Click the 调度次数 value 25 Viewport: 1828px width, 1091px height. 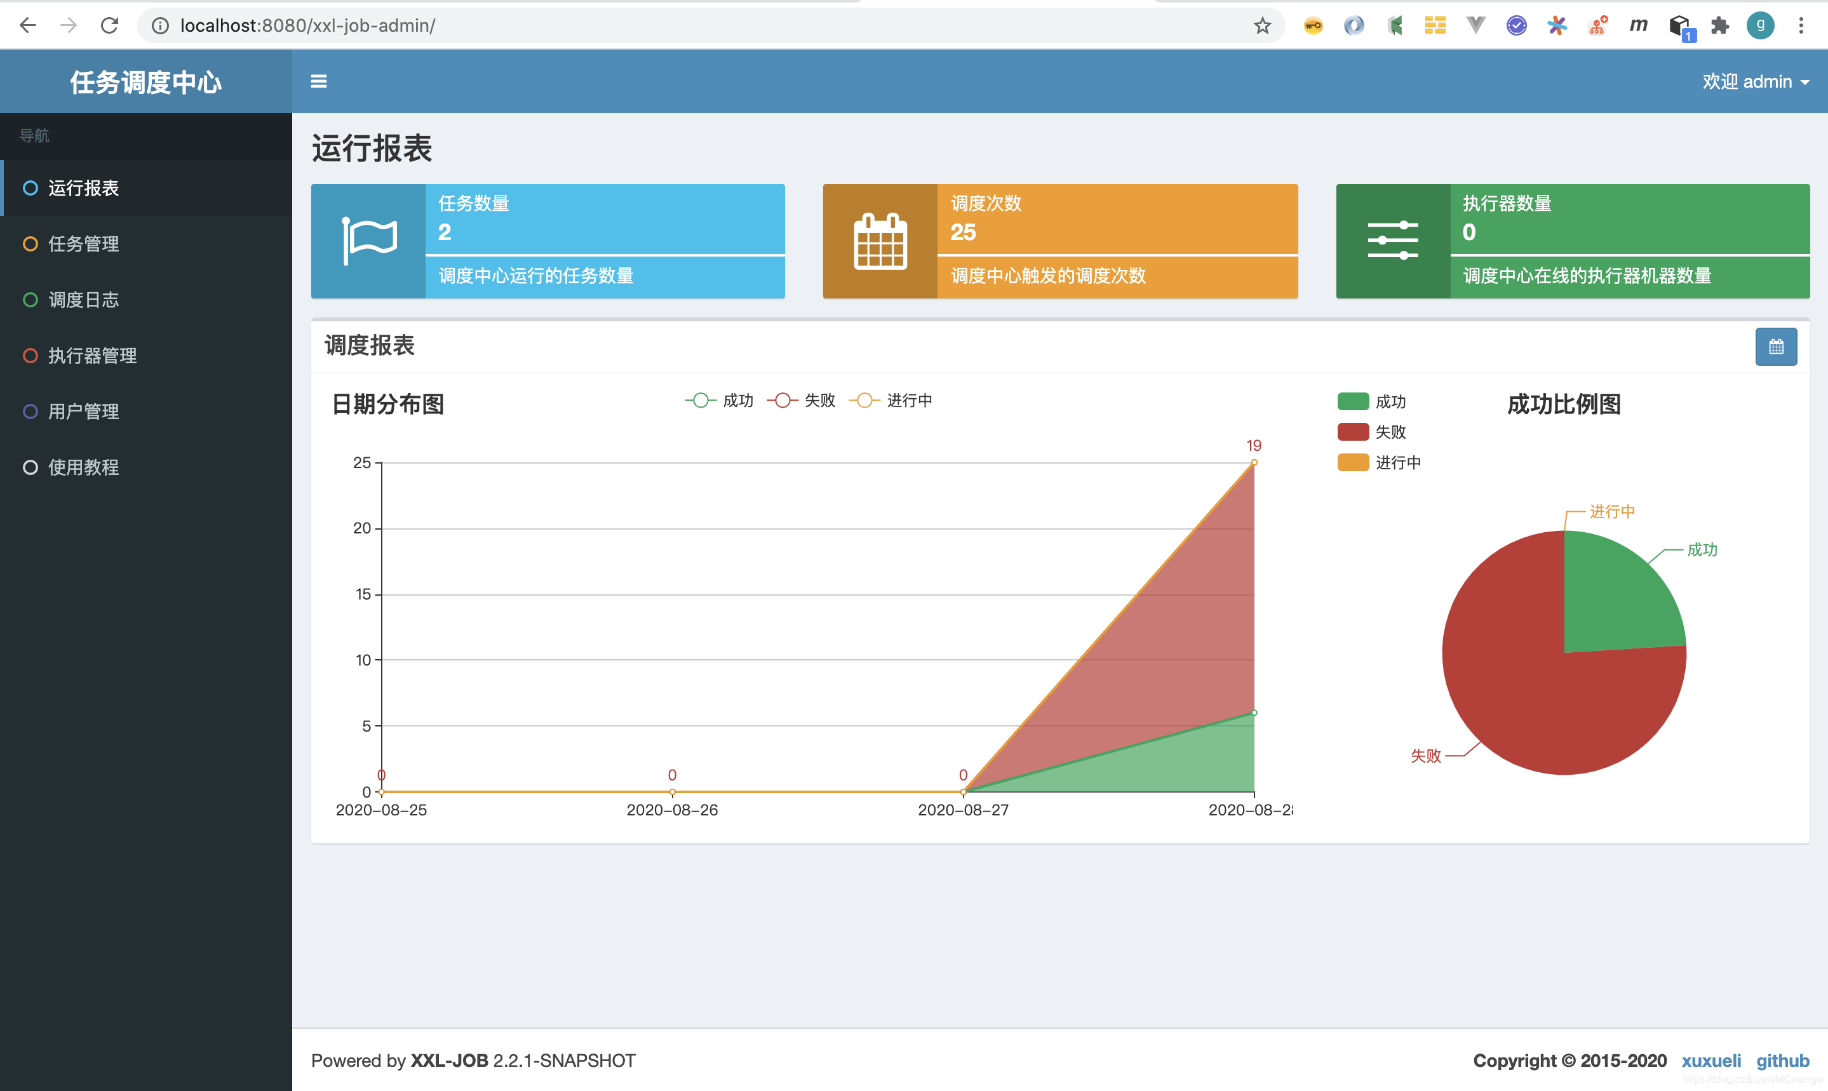[962, 232]
